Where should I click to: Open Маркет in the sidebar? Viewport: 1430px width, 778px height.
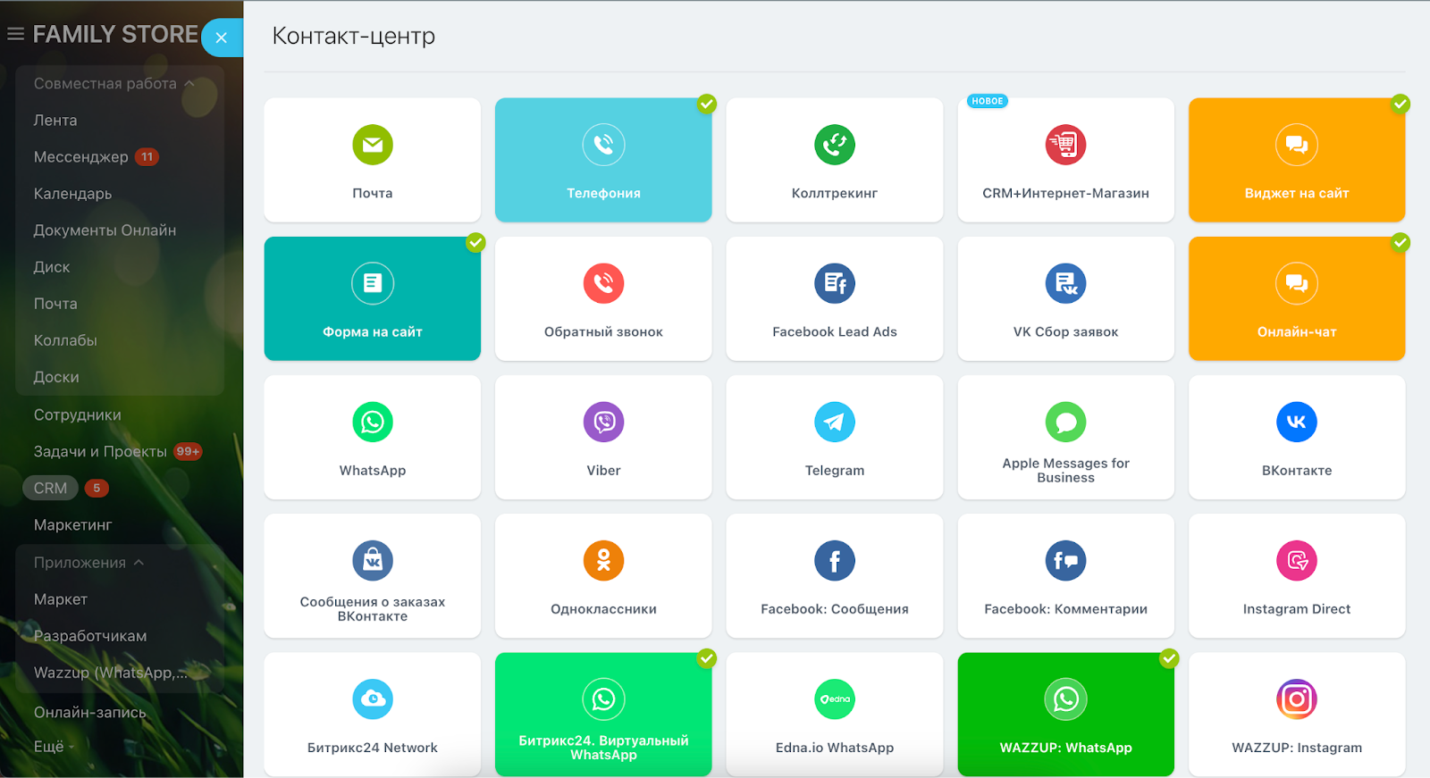coord(61,599)
